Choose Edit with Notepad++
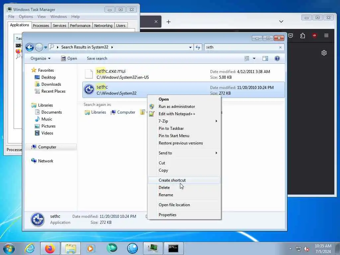 click(184, 114)
